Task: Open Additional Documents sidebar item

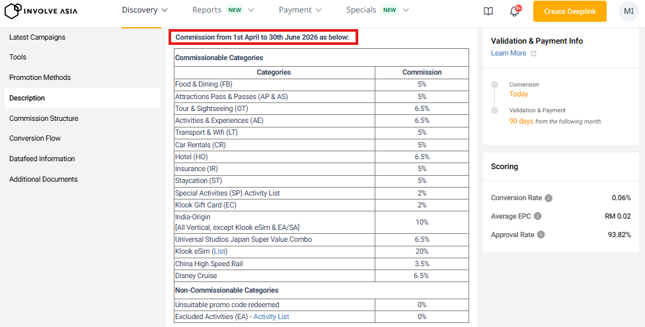Action: point(43,179)
